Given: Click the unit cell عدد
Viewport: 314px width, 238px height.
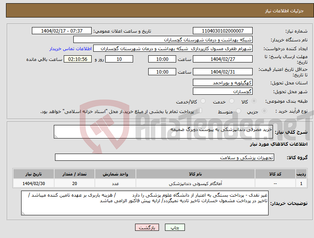Looking at the screenshot, I should (x=115, y=183).
